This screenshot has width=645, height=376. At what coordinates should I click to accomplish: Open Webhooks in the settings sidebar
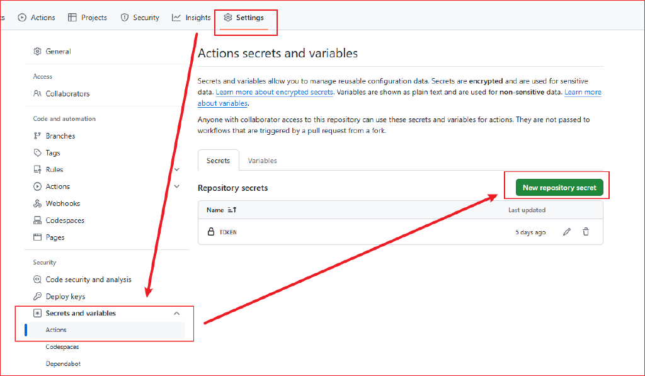tap(62, 203)
